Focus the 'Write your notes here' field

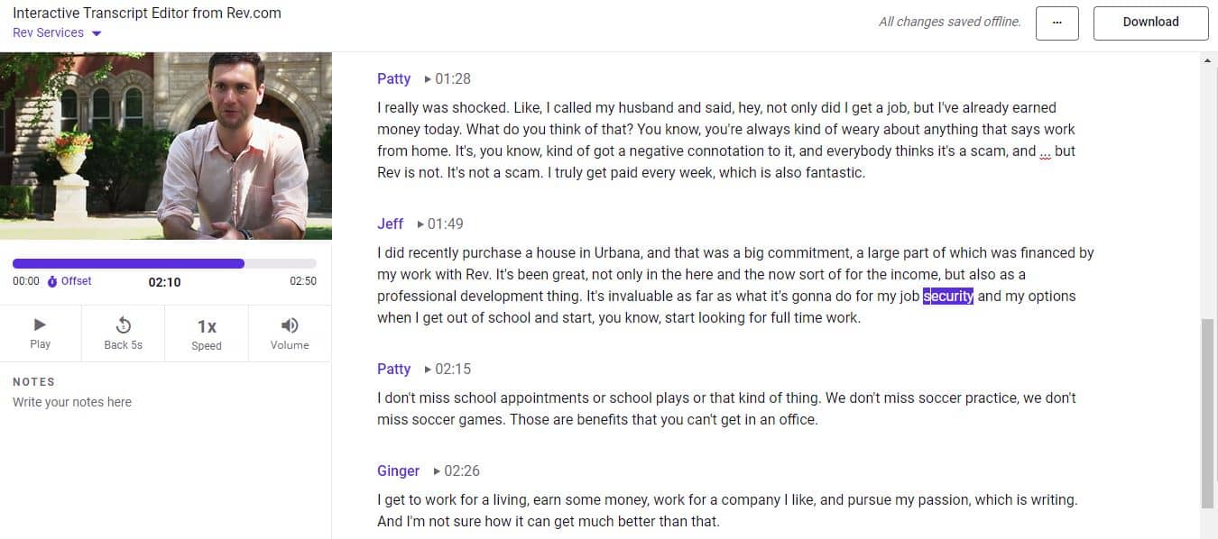(164, 402)
